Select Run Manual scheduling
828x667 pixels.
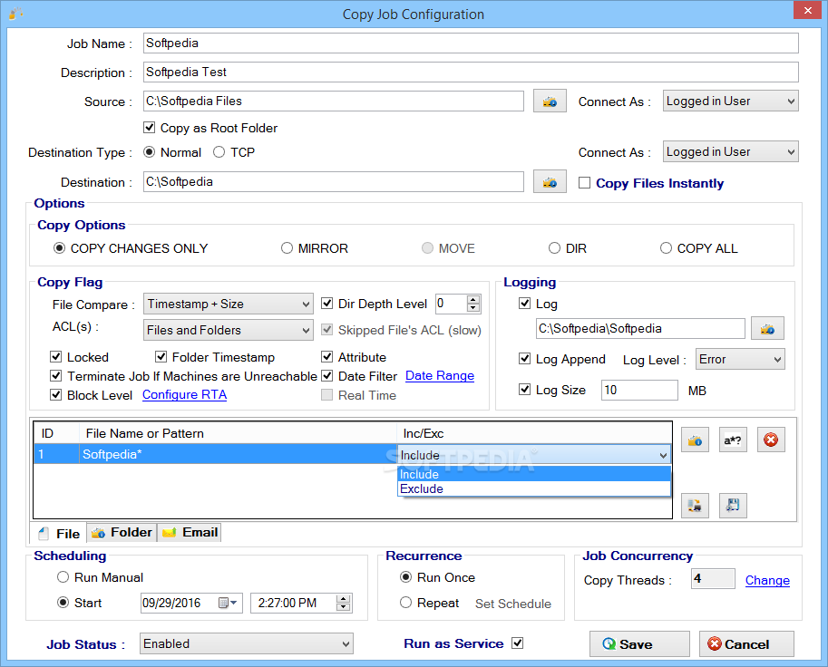(63, 576)
